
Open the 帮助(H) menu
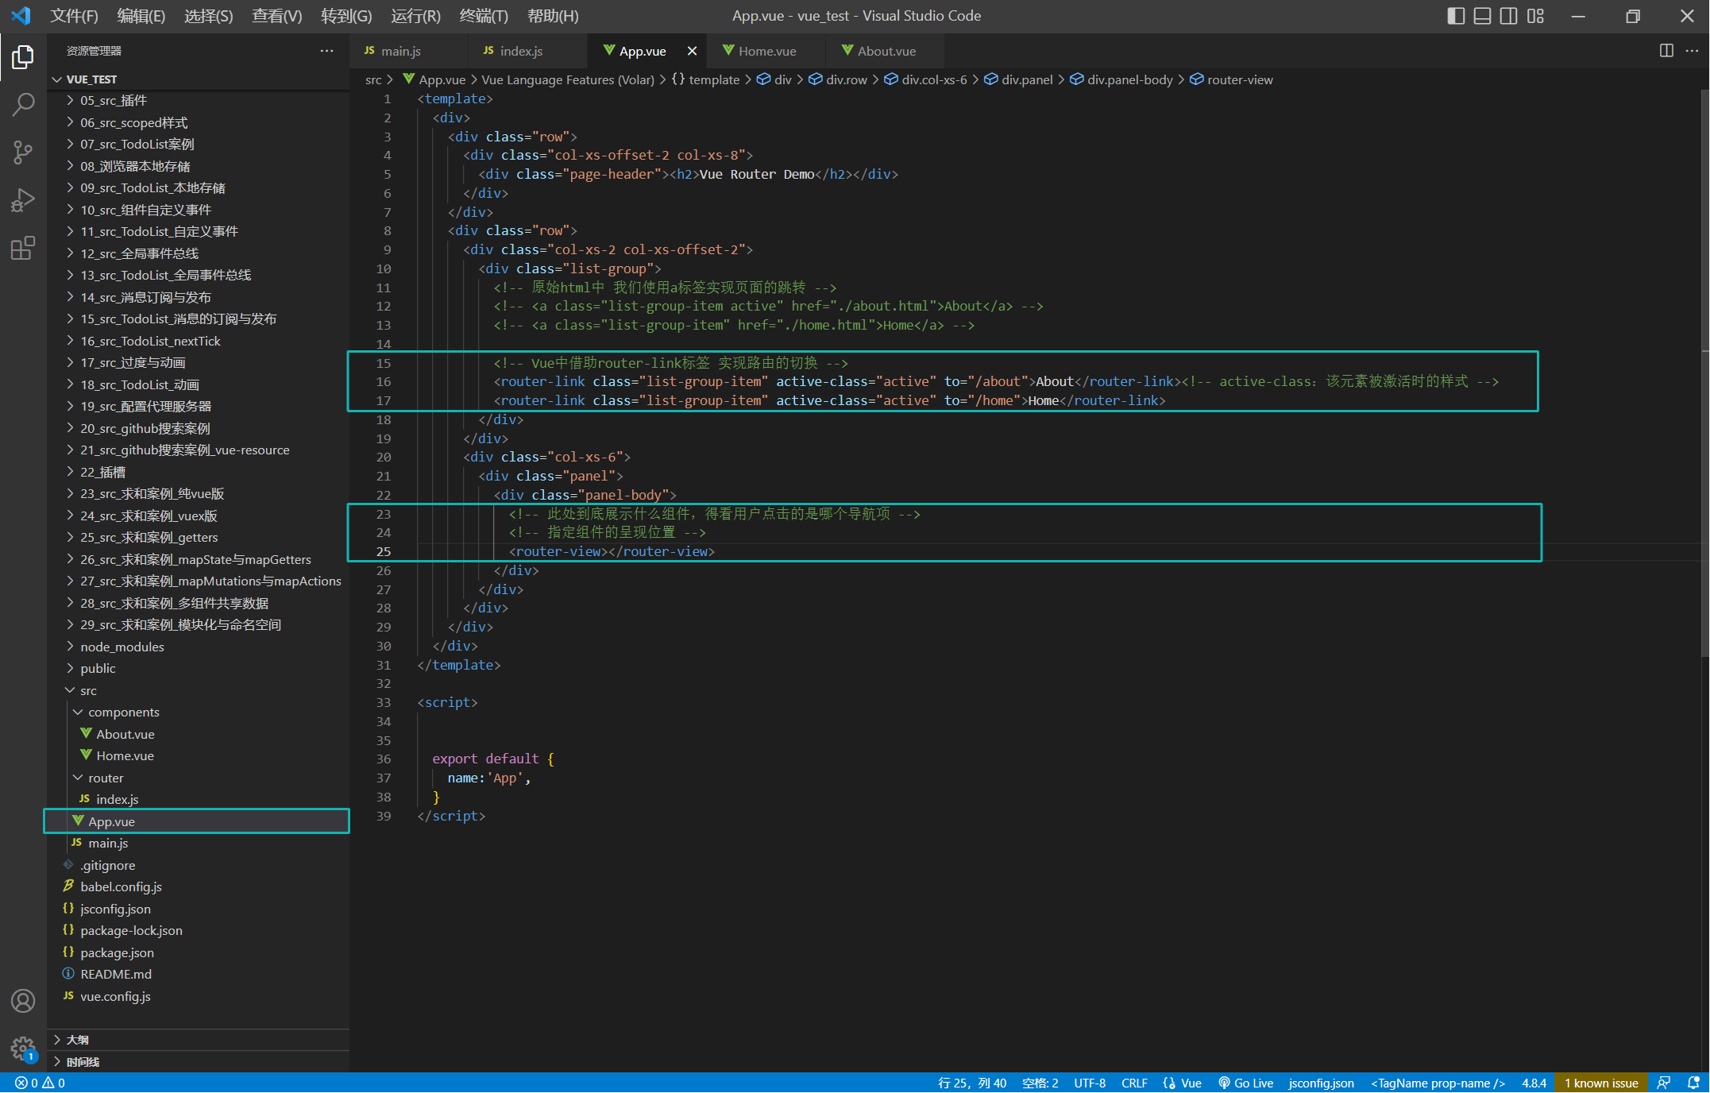(553, 16)
